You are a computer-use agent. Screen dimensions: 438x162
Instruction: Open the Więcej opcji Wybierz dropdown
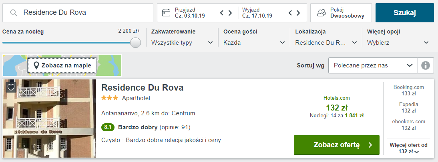398,42
